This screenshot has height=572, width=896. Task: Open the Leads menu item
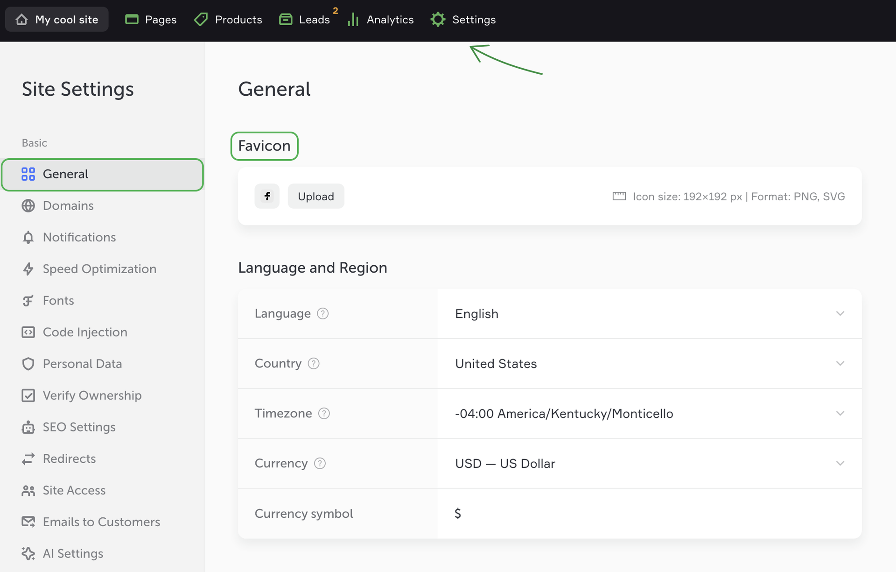[305, 20]
